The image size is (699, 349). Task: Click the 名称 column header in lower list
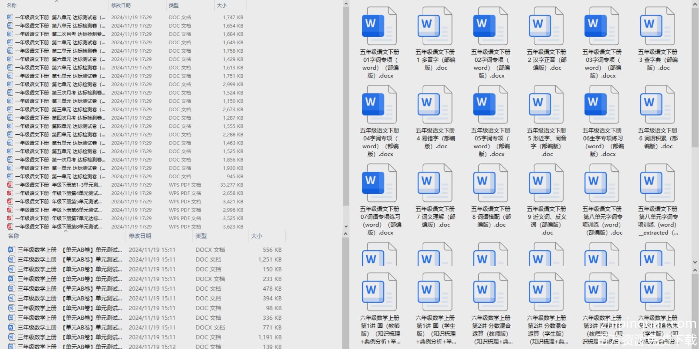pyautogui.click(x=14, y=236)
